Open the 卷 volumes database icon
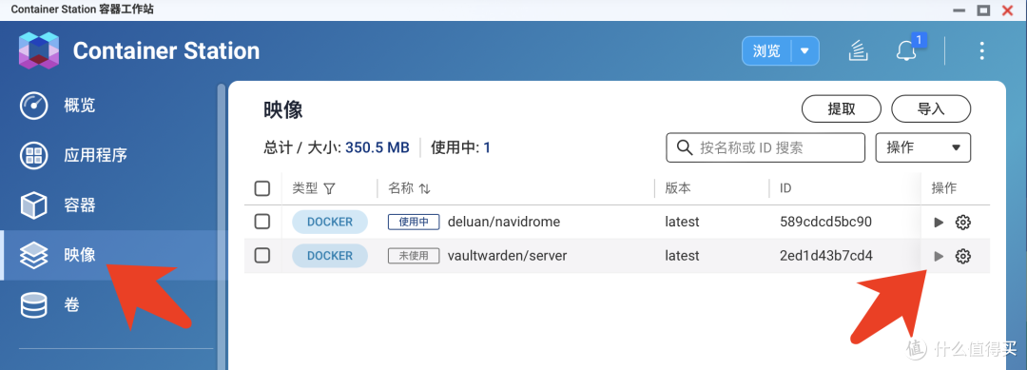The image size is (1027, 370). [33, 304]
